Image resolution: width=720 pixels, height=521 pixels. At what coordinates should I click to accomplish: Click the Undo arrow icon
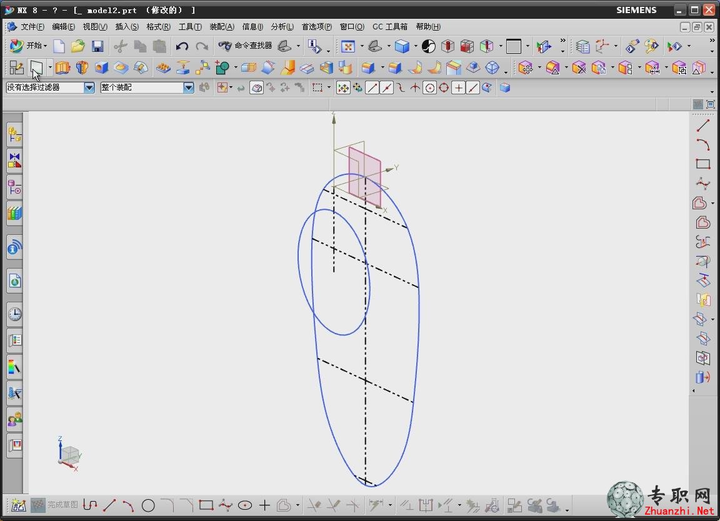(x=182, y=46)
